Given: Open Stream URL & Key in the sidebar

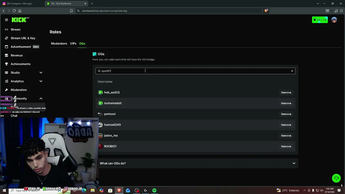Looking at the screenshot, I should (23, 38).
